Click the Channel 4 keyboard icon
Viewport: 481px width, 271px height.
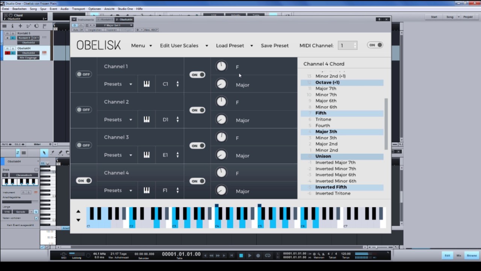(147, 190)
